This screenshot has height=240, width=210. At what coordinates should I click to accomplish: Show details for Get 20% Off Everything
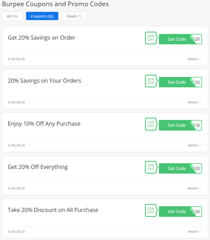click(194, 188)
